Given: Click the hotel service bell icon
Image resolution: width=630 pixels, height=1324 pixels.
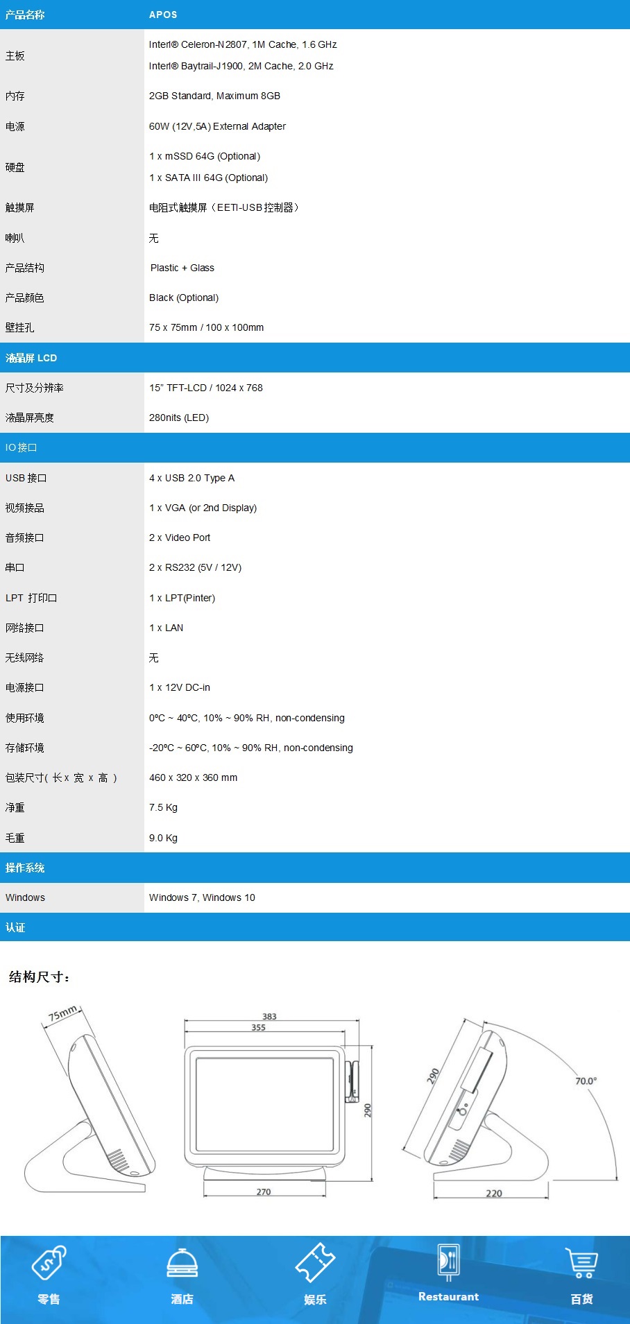Looking at the screenshot, I should [182, 1262].
